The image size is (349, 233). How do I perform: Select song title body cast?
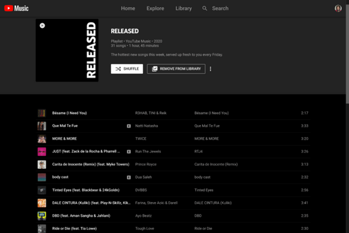click(x=60, y=177)
